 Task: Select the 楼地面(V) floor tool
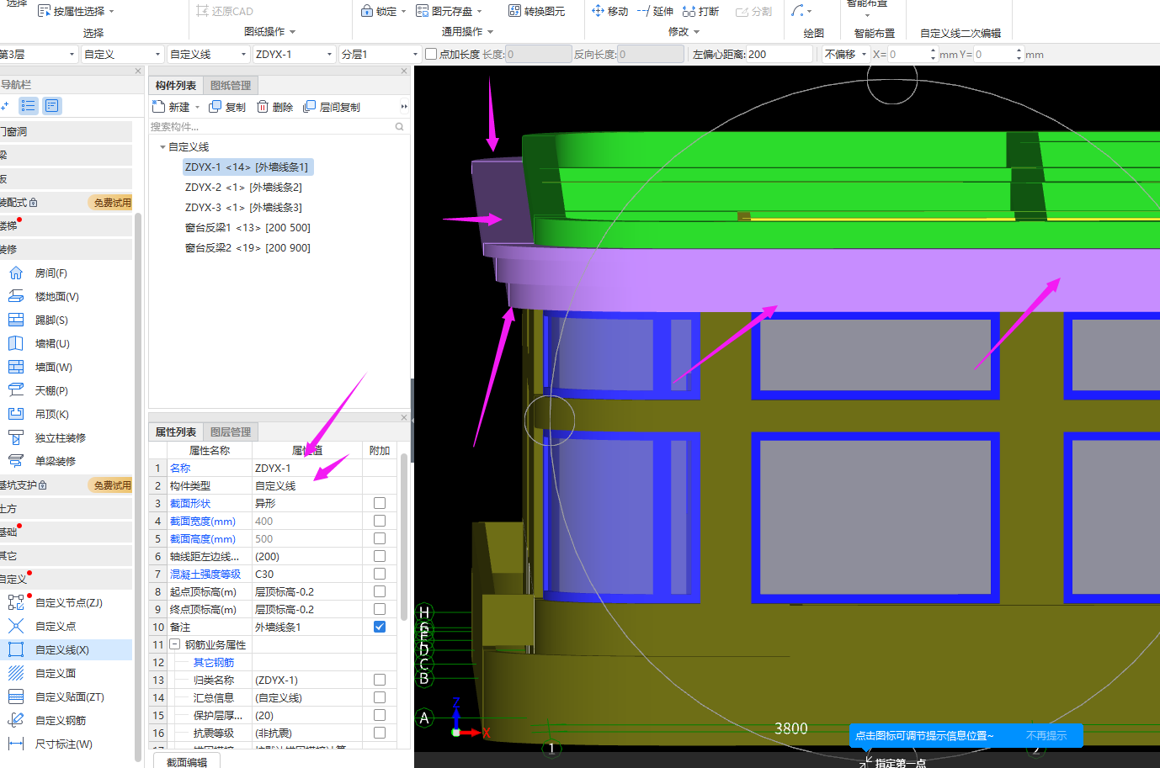click(x=56, y=297)
